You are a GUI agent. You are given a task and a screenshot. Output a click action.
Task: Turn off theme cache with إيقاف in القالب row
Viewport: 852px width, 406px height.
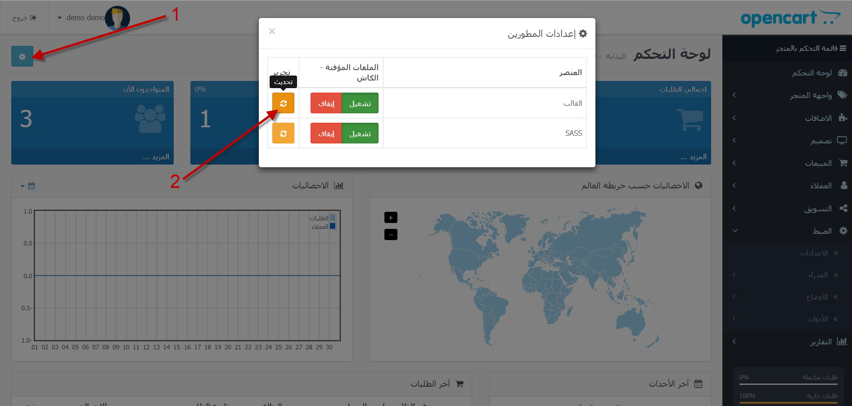[x=326, y=103]
